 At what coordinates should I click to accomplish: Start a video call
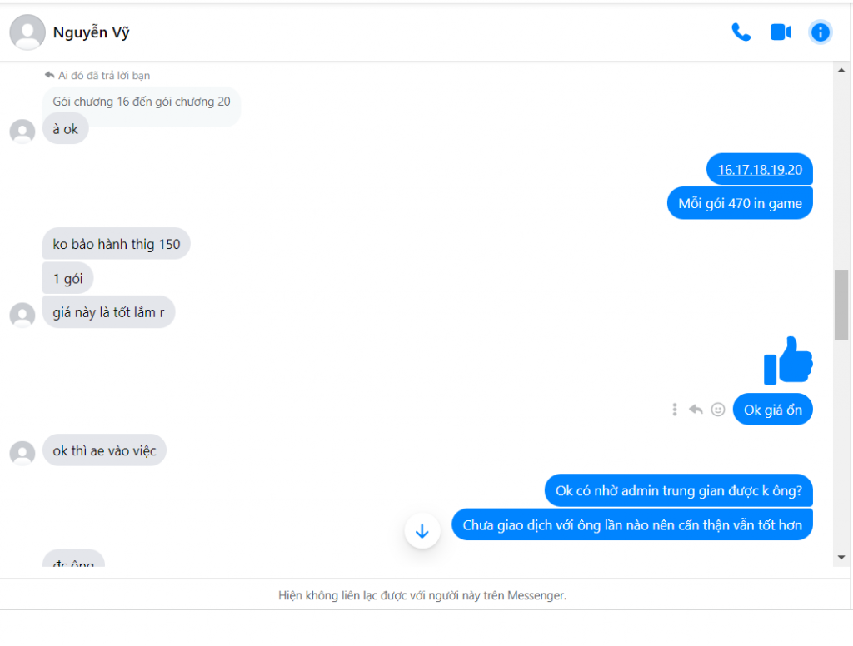[x=781, y=32]
